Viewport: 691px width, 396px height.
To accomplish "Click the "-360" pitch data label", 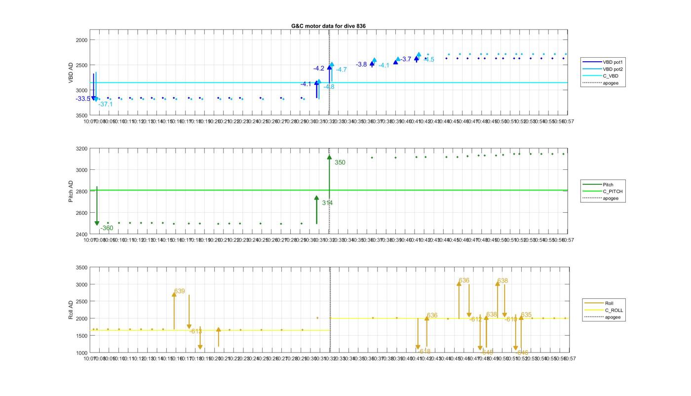I will tap(107, 228).
